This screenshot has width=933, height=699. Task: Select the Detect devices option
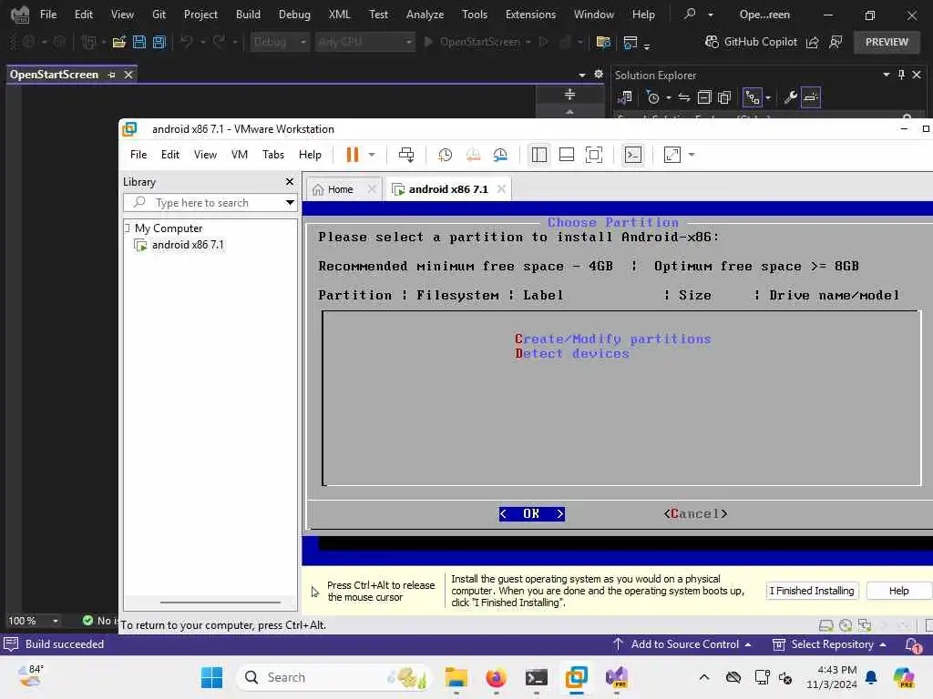click(x=572, y=354)
